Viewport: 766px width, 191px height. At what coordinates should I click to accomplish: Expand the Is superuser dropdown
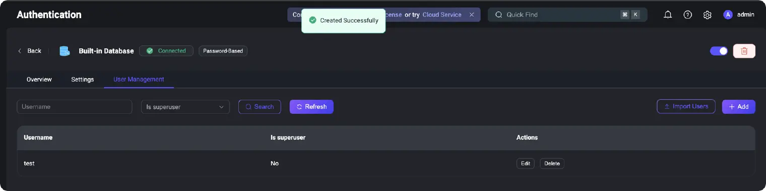[185, 107]
